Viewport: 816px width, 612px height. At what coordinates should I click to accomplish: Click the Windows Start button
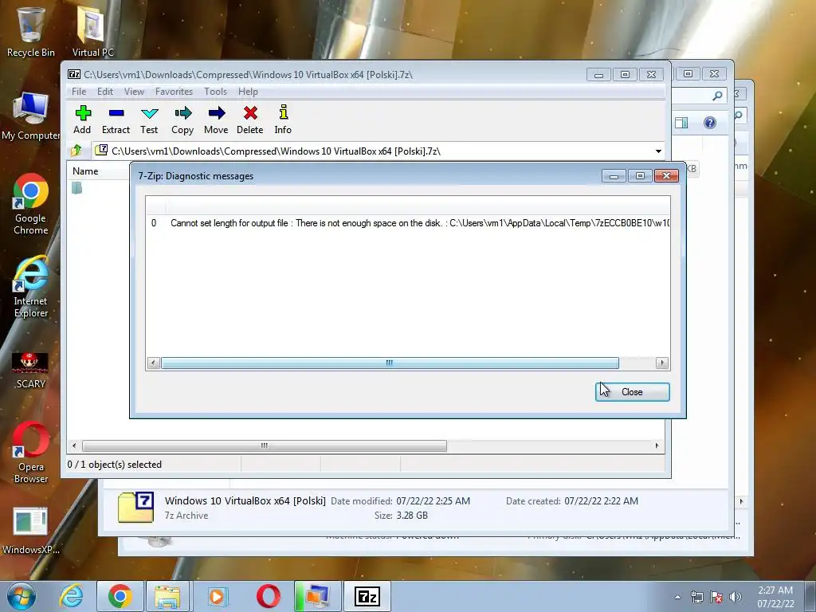click(x=22, y=596)
